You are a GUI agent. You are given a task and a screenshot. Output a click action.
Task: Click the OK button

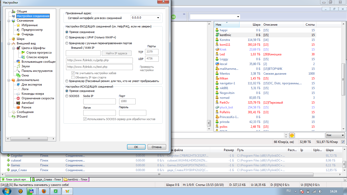(x=136, y=147)
